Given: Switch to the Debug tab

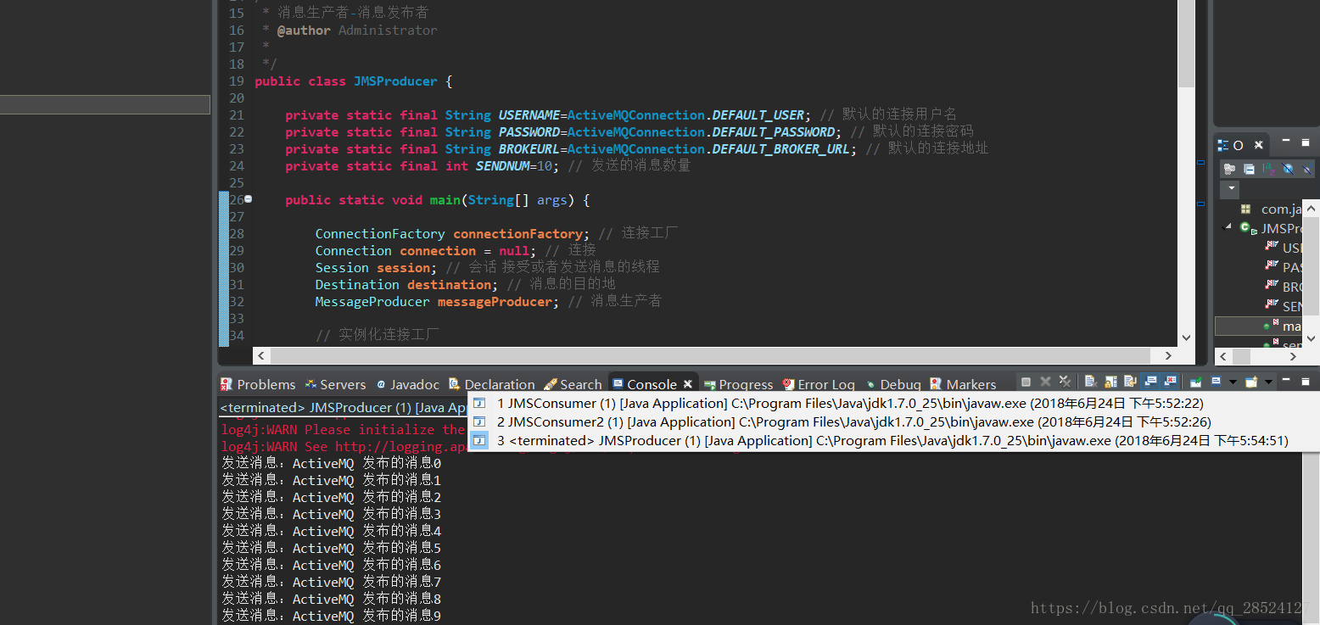Looking at the screenshot, I should [x=893, y=384].
